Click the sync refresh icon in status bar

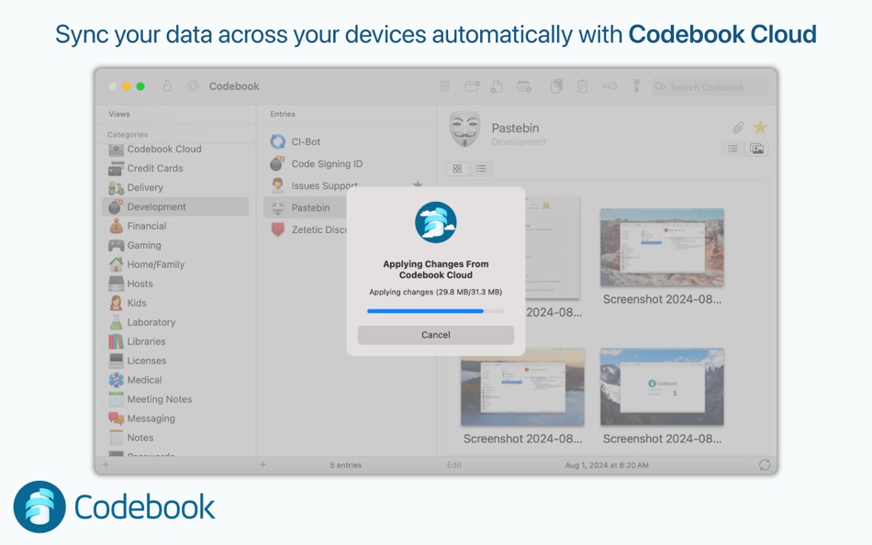765,465
